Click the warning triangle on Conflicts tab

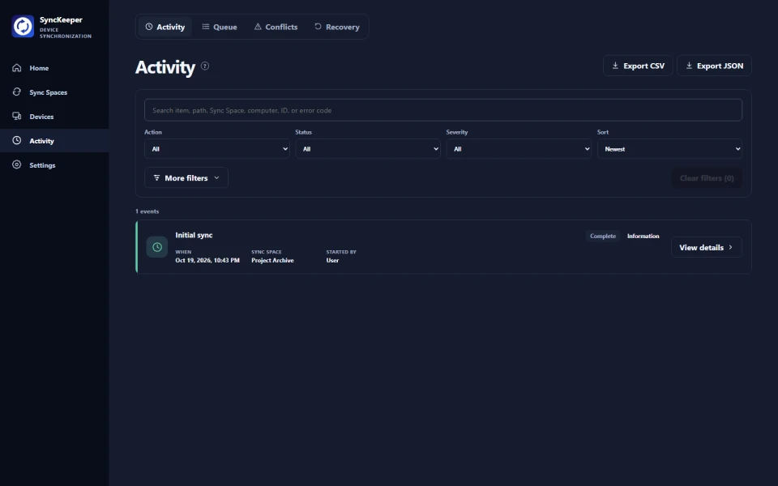tap(258, 26)
